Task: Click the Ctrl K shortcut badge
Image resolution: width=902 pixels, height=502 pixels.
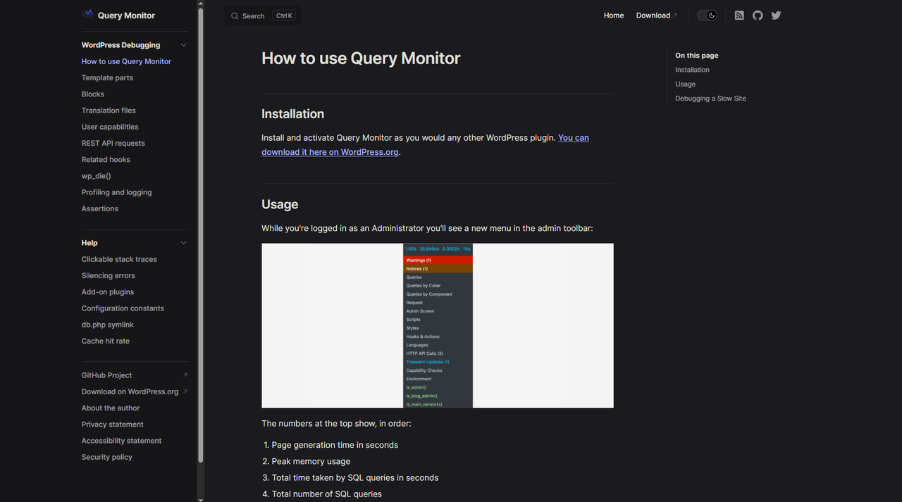Action: [x=284, y=15]
